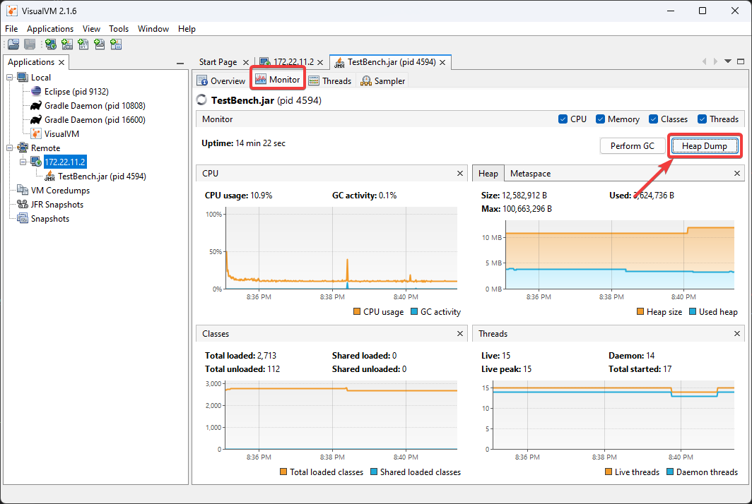Minimize the Applications panel
Viewport: 752px width, 504px height.
[x=180, y=63]
